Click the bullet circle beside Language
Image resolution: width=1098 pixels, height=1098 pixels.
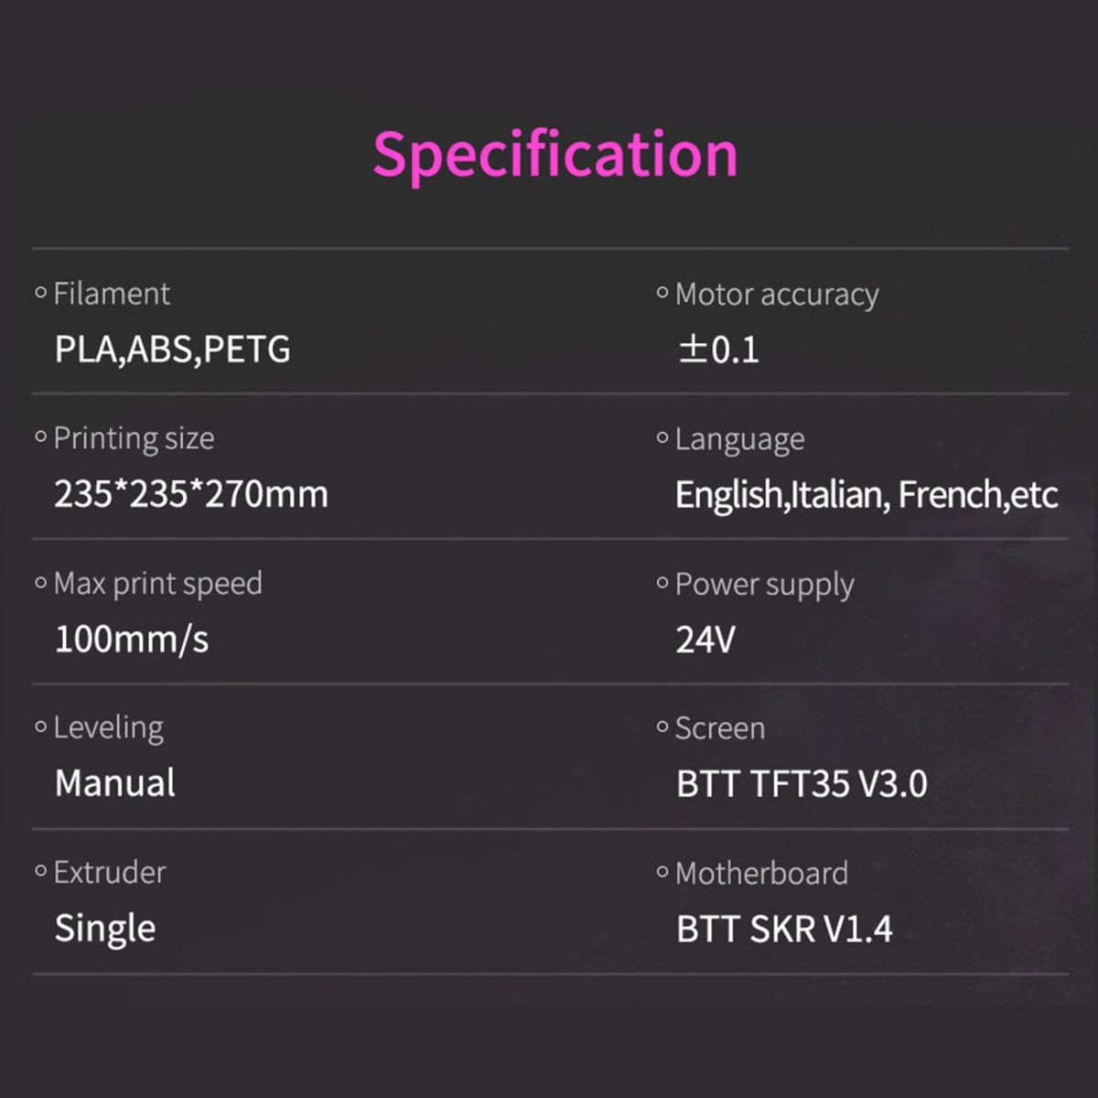click(x=662, y=438)
